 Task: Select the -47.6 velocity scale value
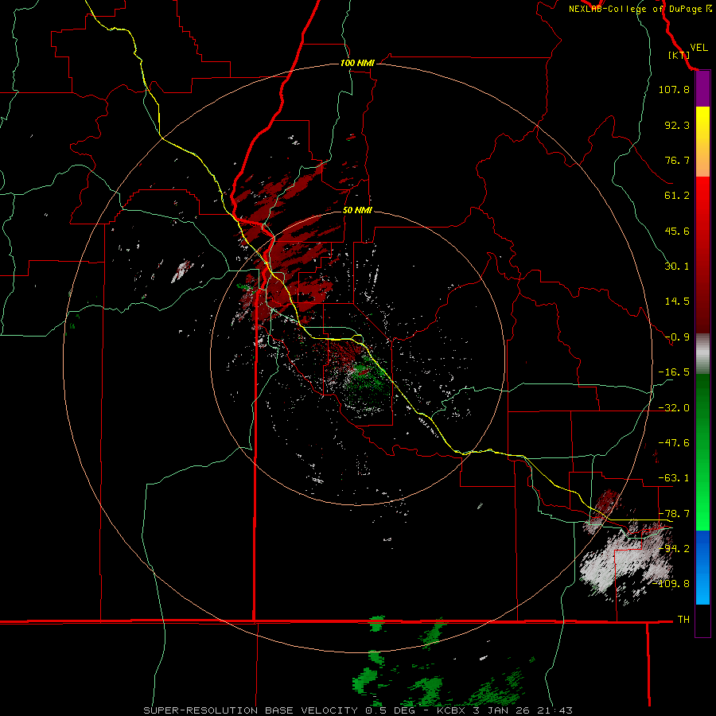(x=674, y=443)
